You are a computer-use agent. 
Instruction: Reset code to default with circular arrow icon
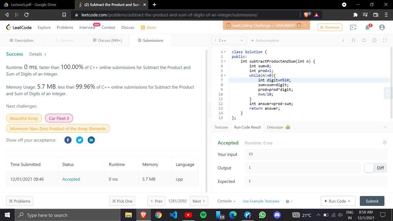coord(364,41)
